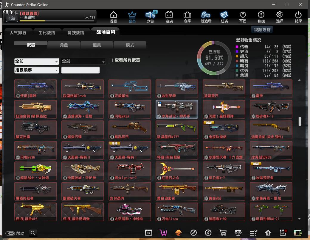Screen dimensions: 310x240
Task: Select the 太空漫游·冲锋枪 weapon card
Action: pyautogui.click(x=130, y=212)
